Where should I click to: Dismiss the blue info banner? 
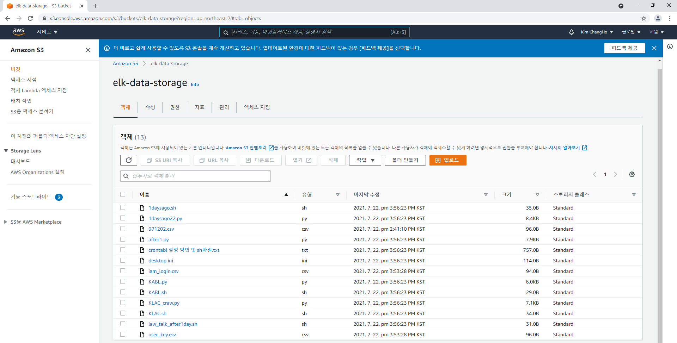click(654, 48)
